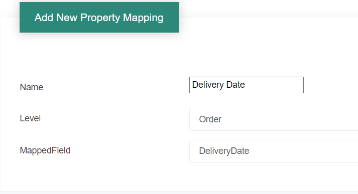
Task: Click the blank form area below the green button
Action: [x=99, y=55]
